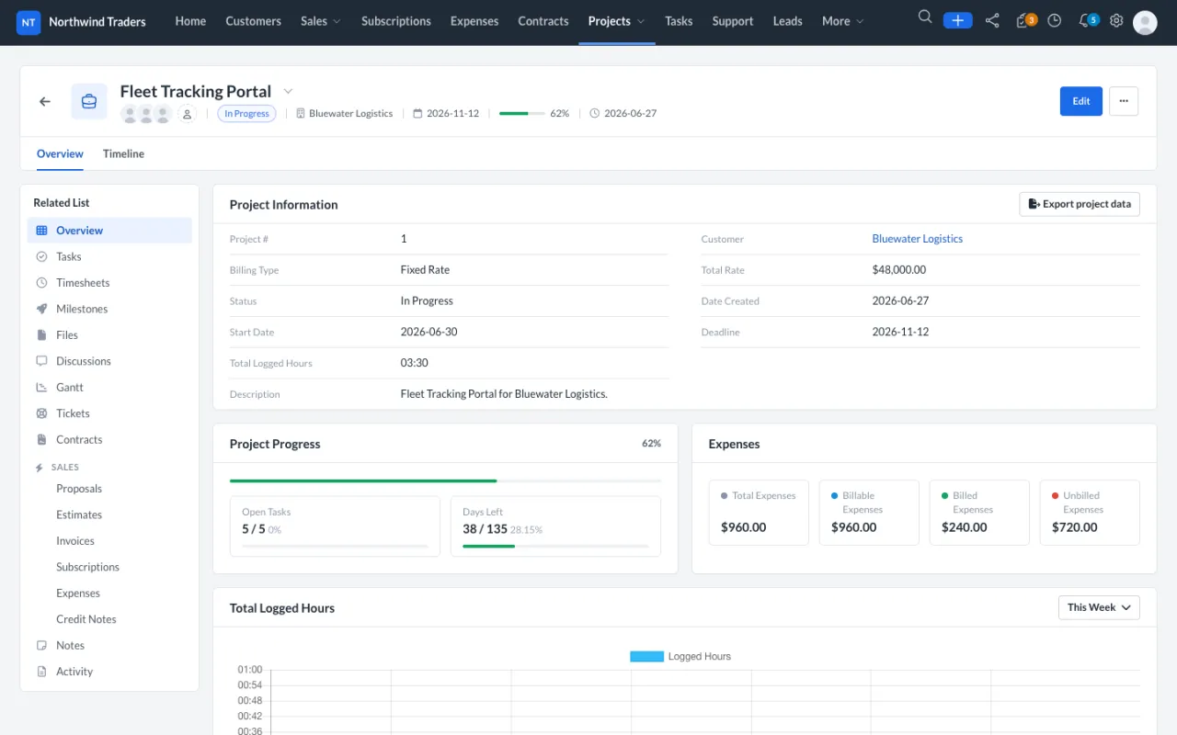Click the back arrow beside project title
The height and width of the screenshot is (735, 1177).
45,101
